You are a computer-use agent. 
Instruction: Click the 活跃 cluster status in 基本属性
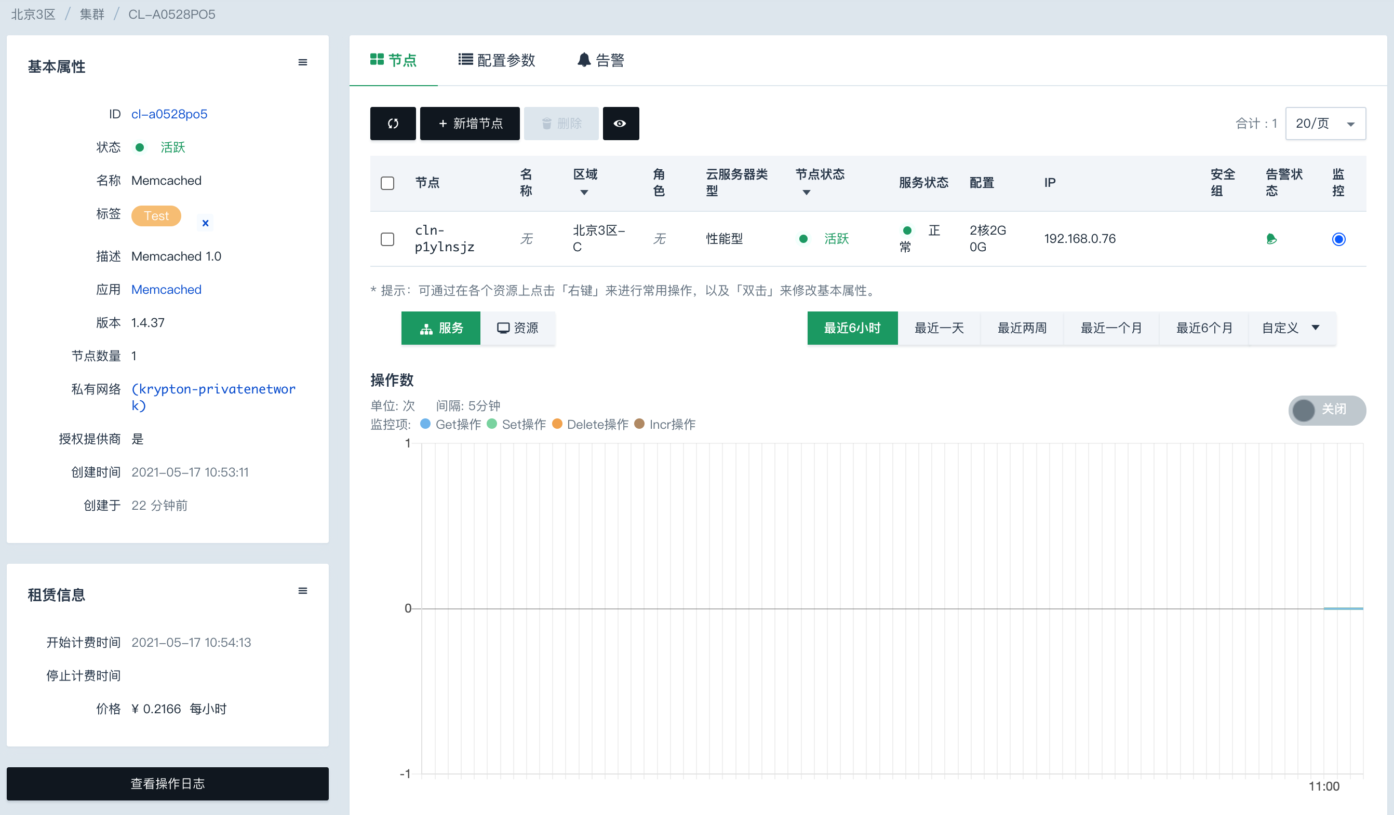[x=160, y=147]
